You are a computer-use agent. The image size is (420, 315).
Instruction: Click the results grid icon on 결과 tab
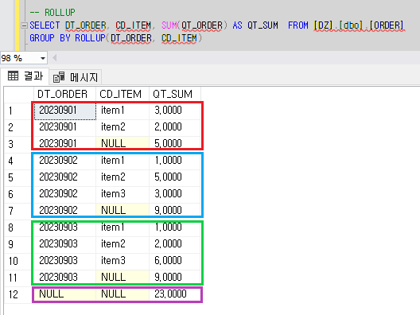(13, 76)
